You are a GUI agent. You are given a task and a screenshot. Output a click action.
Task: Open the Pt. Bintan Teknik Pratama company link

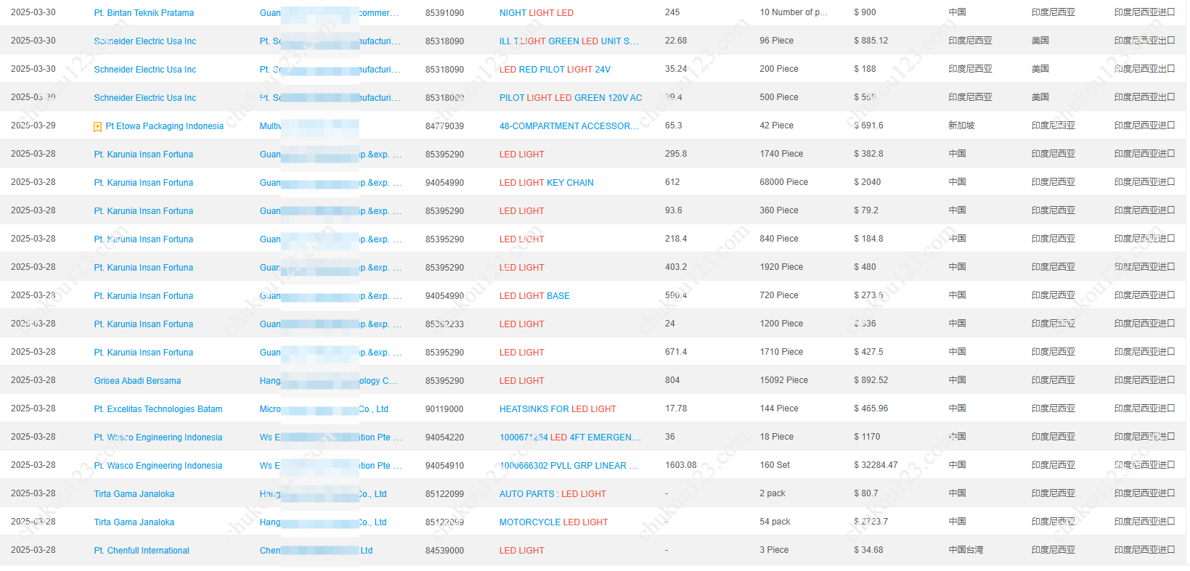[144, 13]
